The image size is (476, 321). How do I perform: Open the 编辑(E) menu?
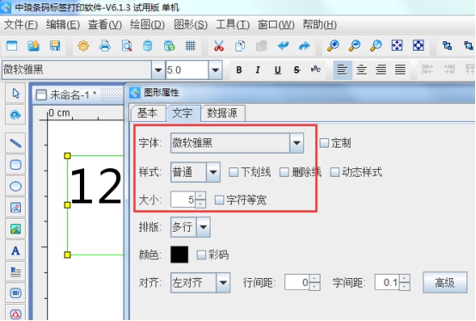pyautogui.click(x=63, y=25)
